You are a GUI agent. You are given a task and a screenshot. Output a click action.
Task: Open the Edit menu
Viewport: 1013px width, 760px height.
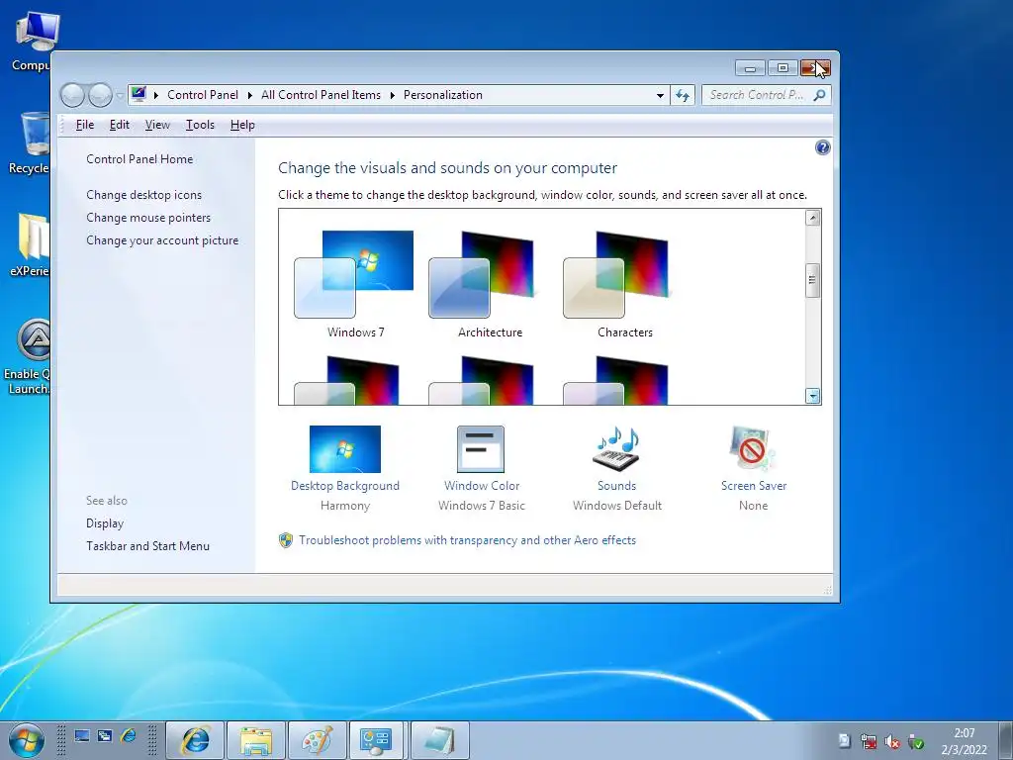tap(120, 125)
